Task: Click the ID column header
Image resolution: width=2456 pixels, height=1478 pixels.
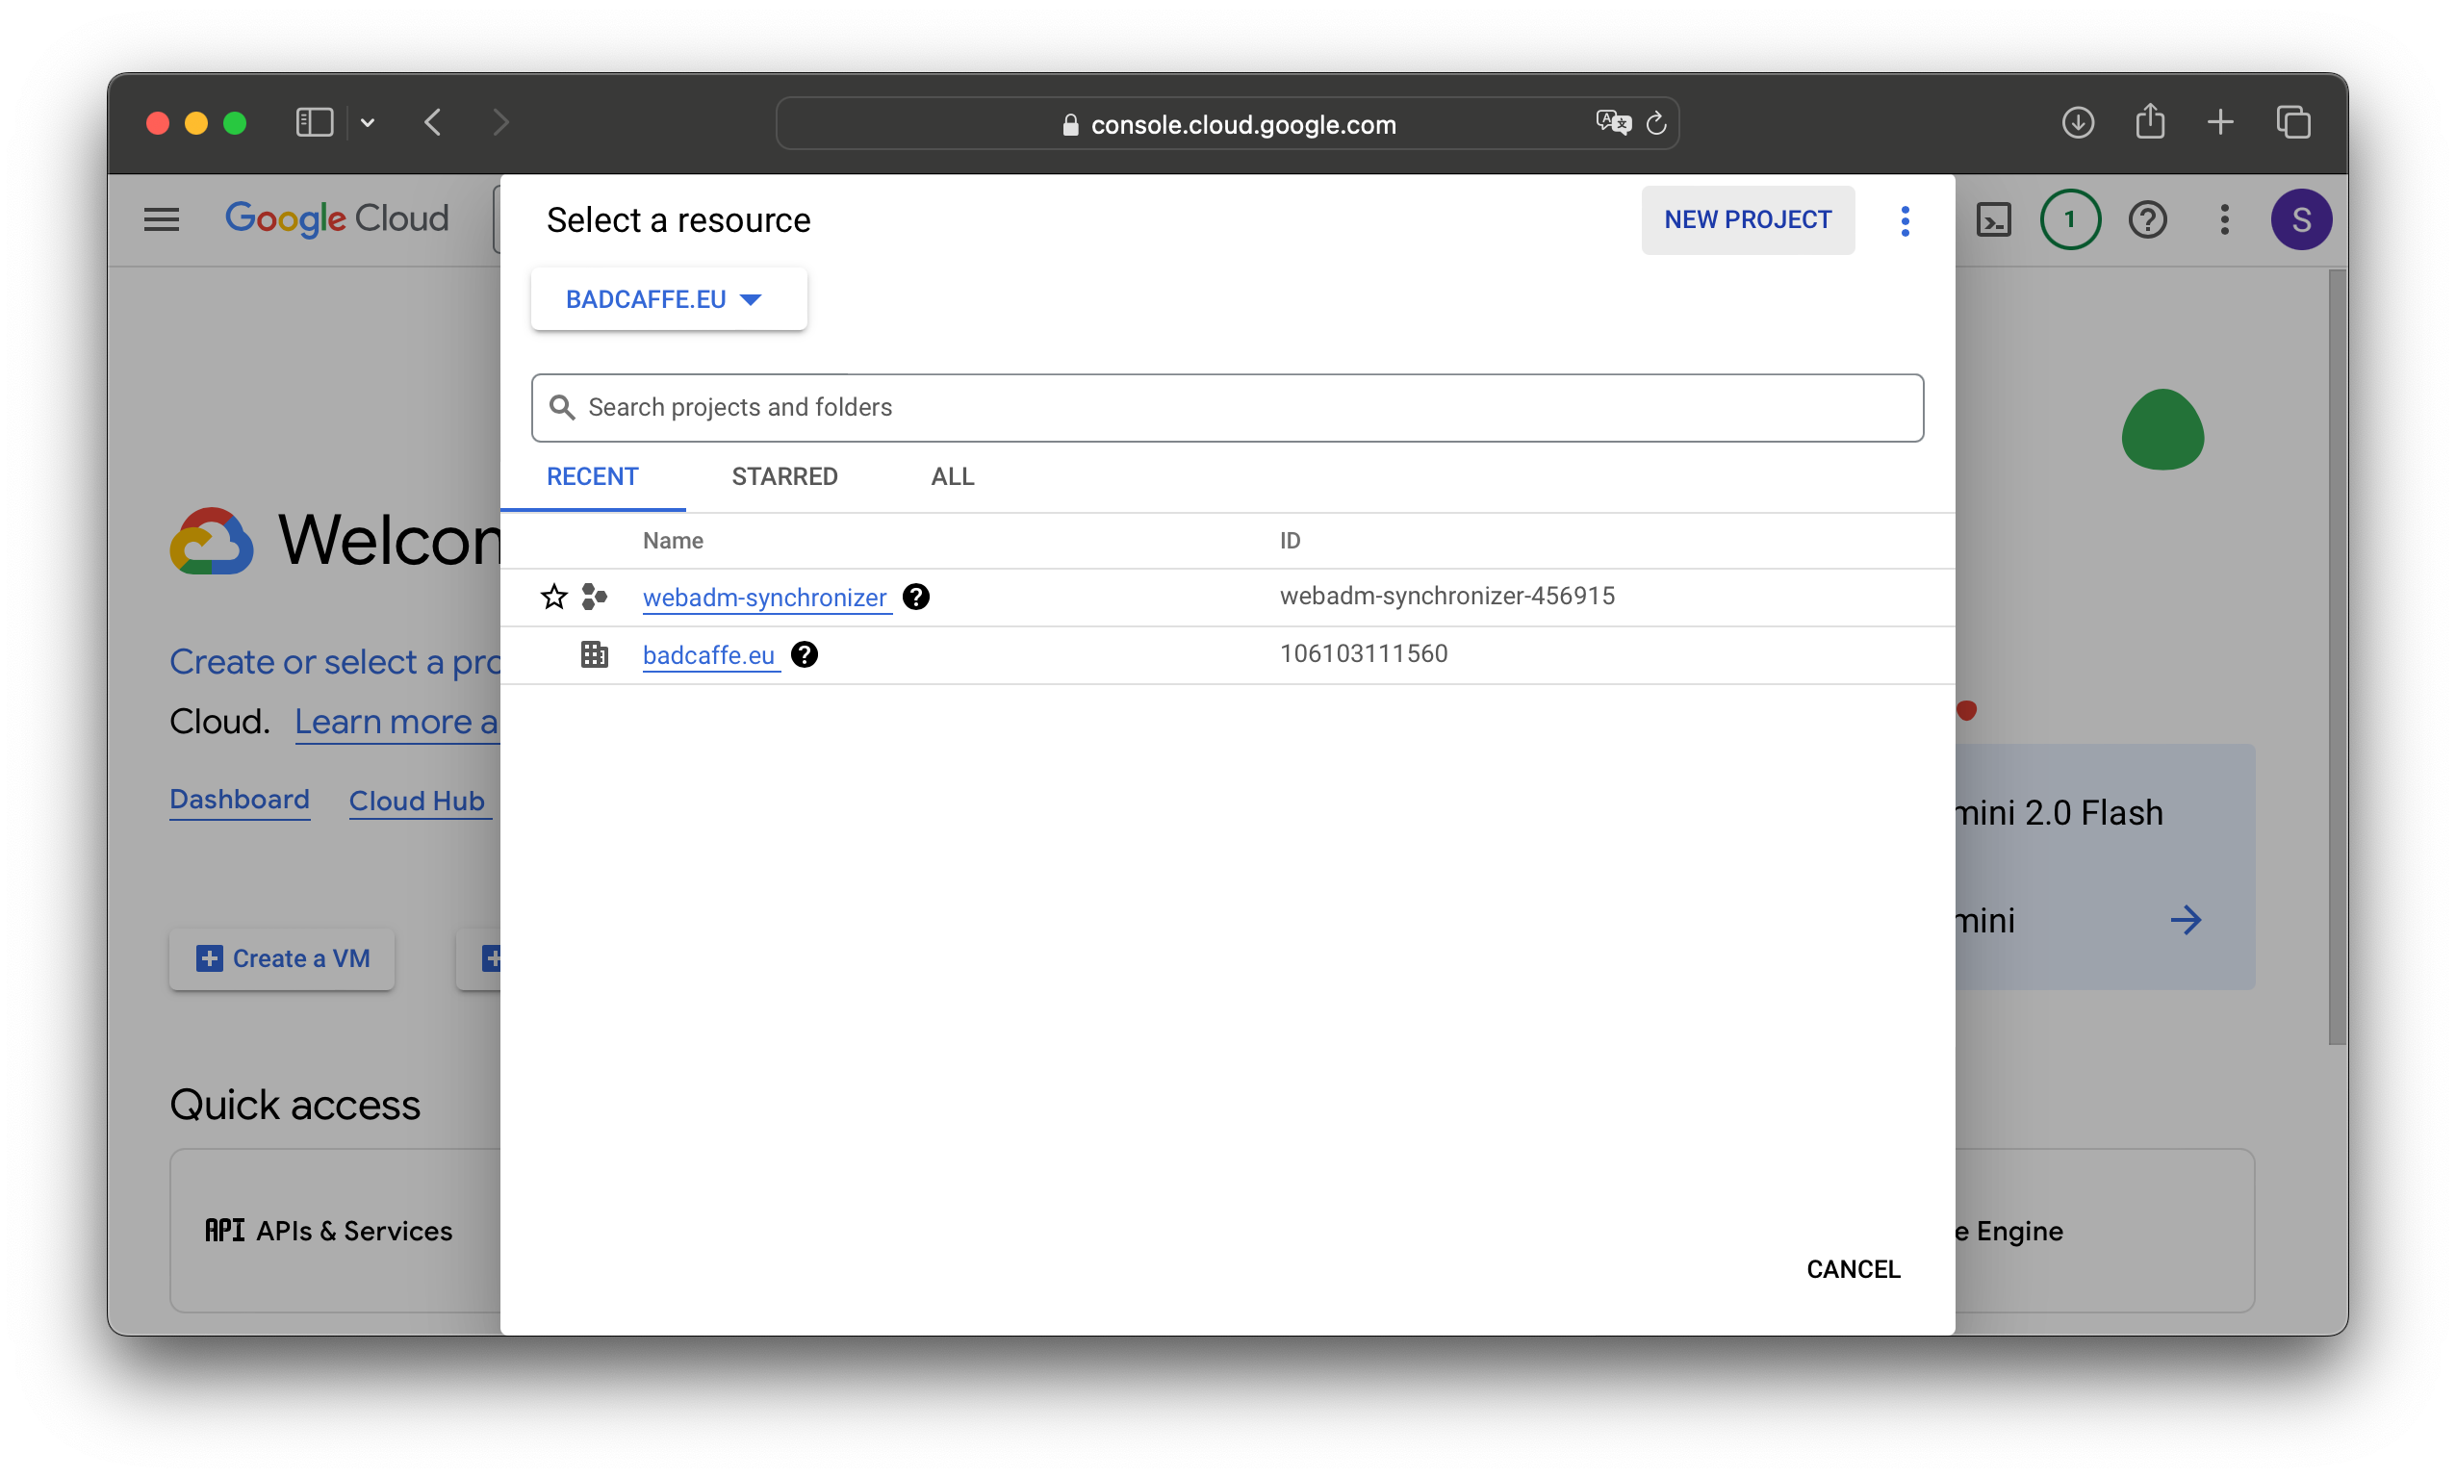Action: tap(1290, 541)
